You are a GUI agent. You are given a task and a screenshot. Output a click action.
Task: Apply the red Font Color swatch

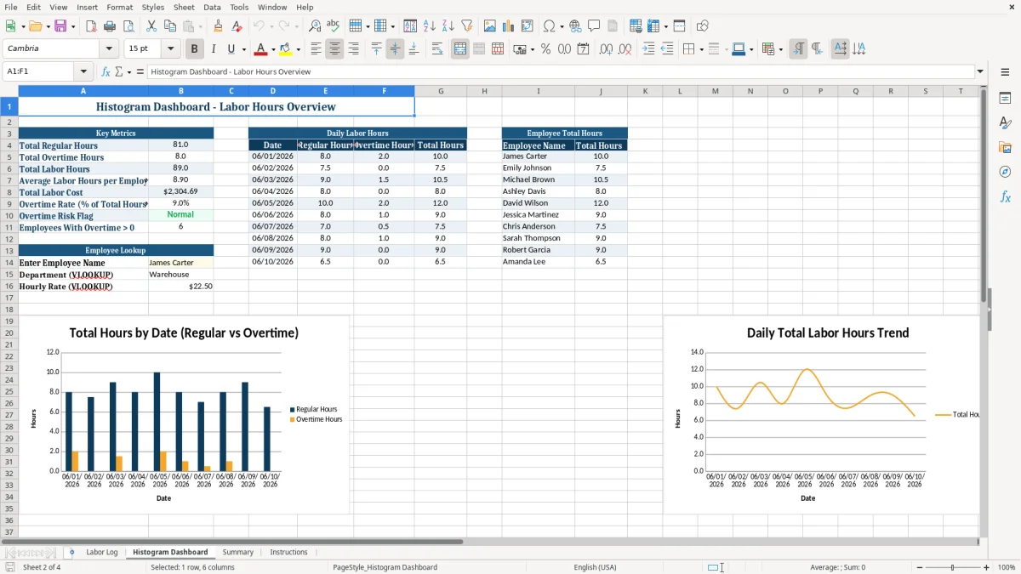[261, 49]
